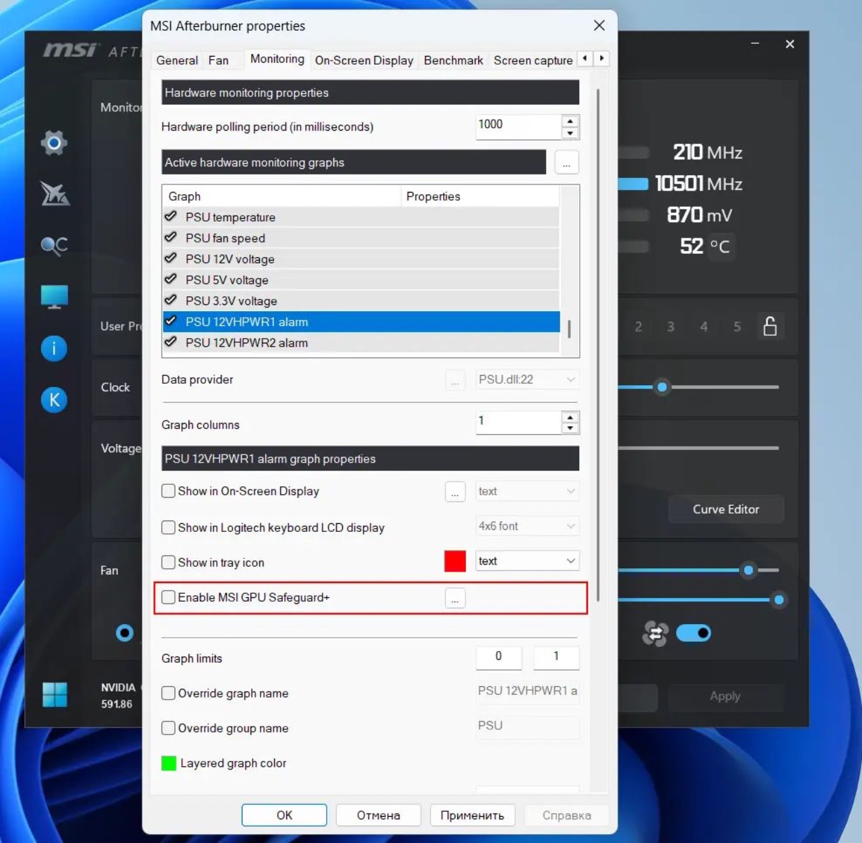Click the hardware monitor screen icon
The width and height of the screenshot is (862, 843).
[x=54, y=297]
